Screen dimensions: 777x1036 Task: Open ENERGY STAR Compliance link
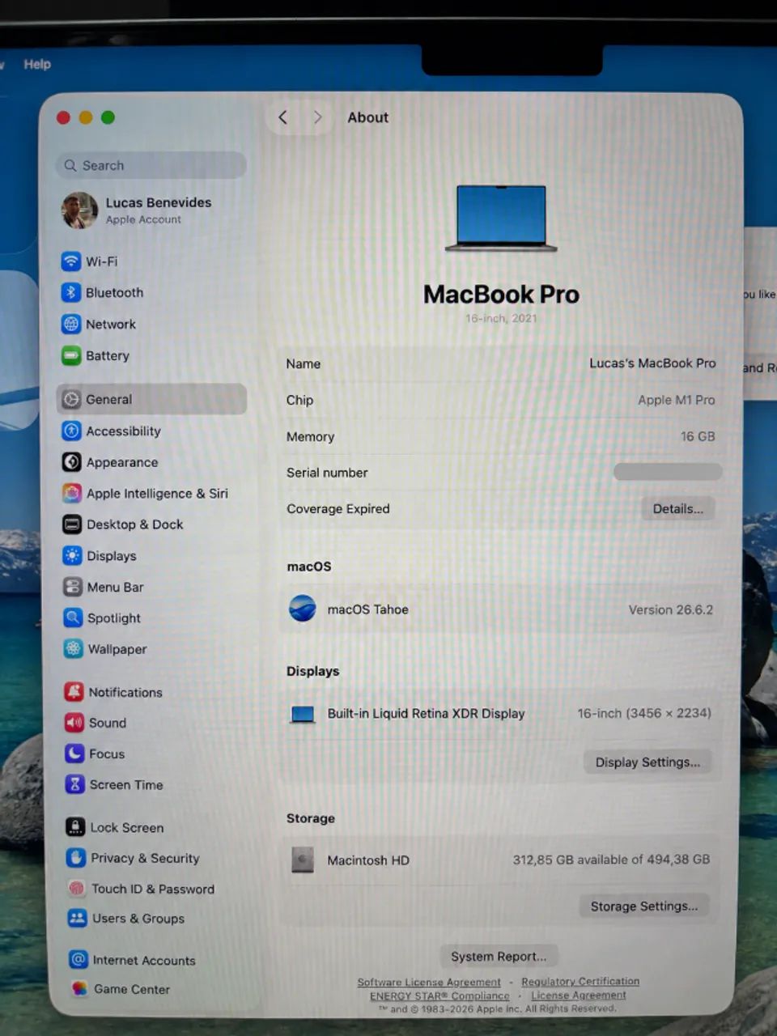tap(439, 996)
